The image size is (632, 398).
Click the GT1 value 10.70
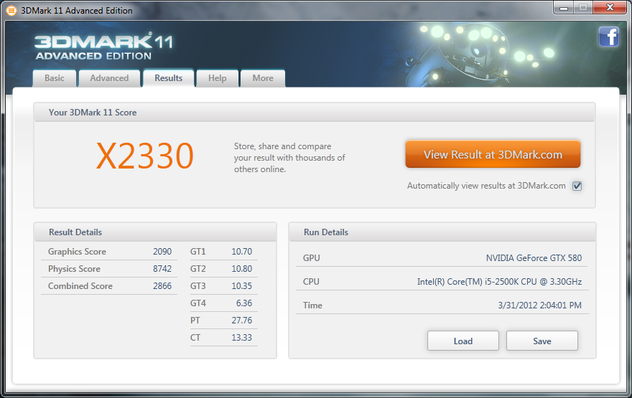(242, 252)
